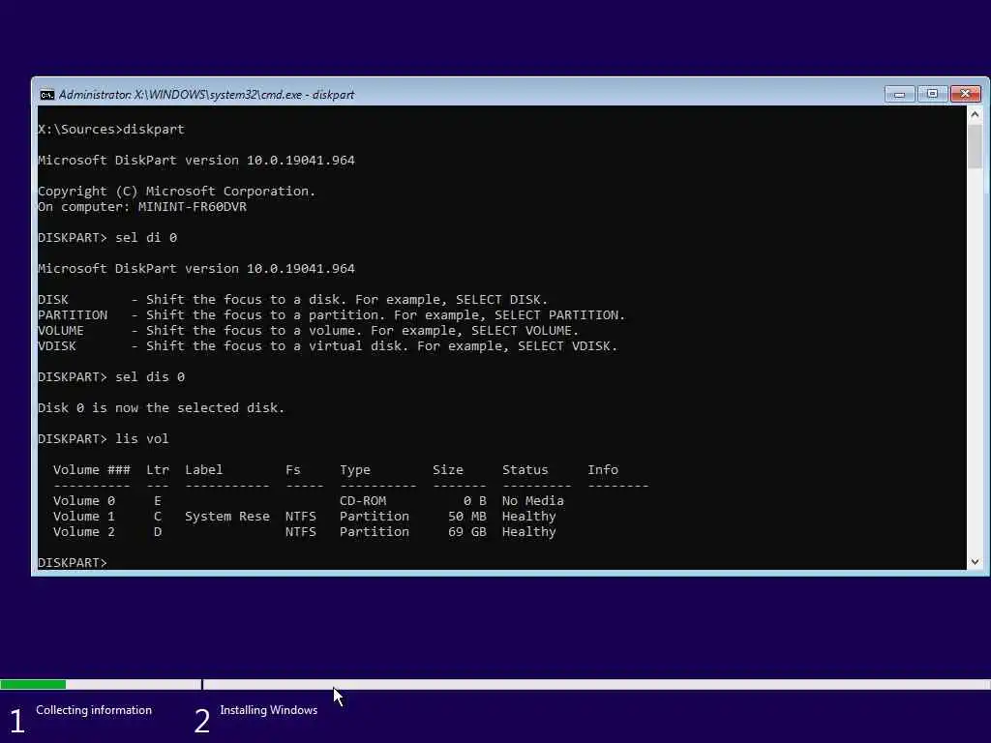Click the '50 MB' size of Volume 1
Image resolution: width=991 pixels, height=743 pixels.
(467, 517)
